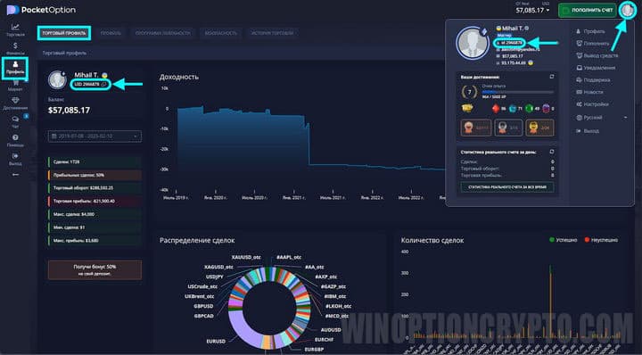Toggle Неуспешно series in deals chart legend
The height and width of the screenshot is (355, 642).
point(601,240)
